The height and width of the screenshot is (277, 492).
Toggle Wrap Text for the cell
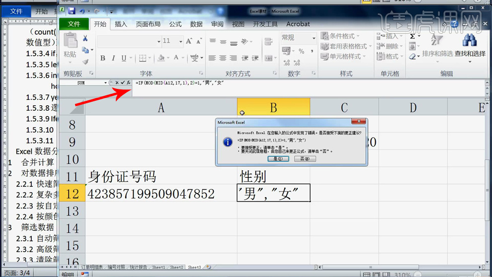(x=268, y=41)
